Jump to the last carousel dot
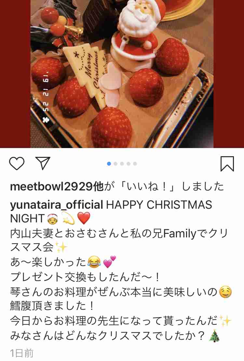The width and height of the screenshot is (244, 361). 135,164
